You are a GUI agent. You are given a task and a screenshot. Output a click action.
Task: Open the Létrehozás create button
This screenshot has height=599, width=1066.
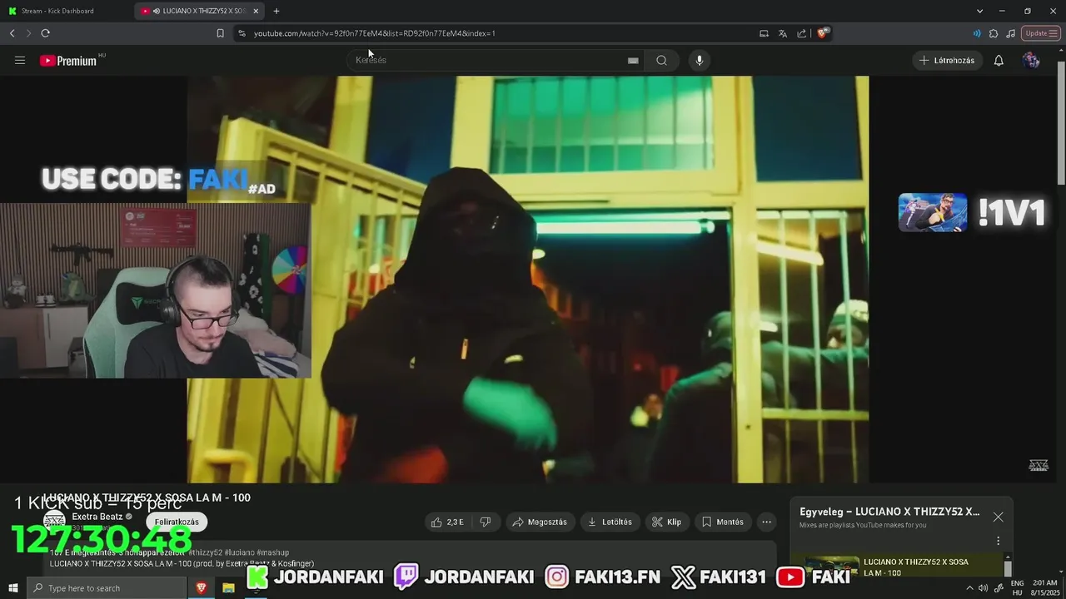[x=947, y=60]
